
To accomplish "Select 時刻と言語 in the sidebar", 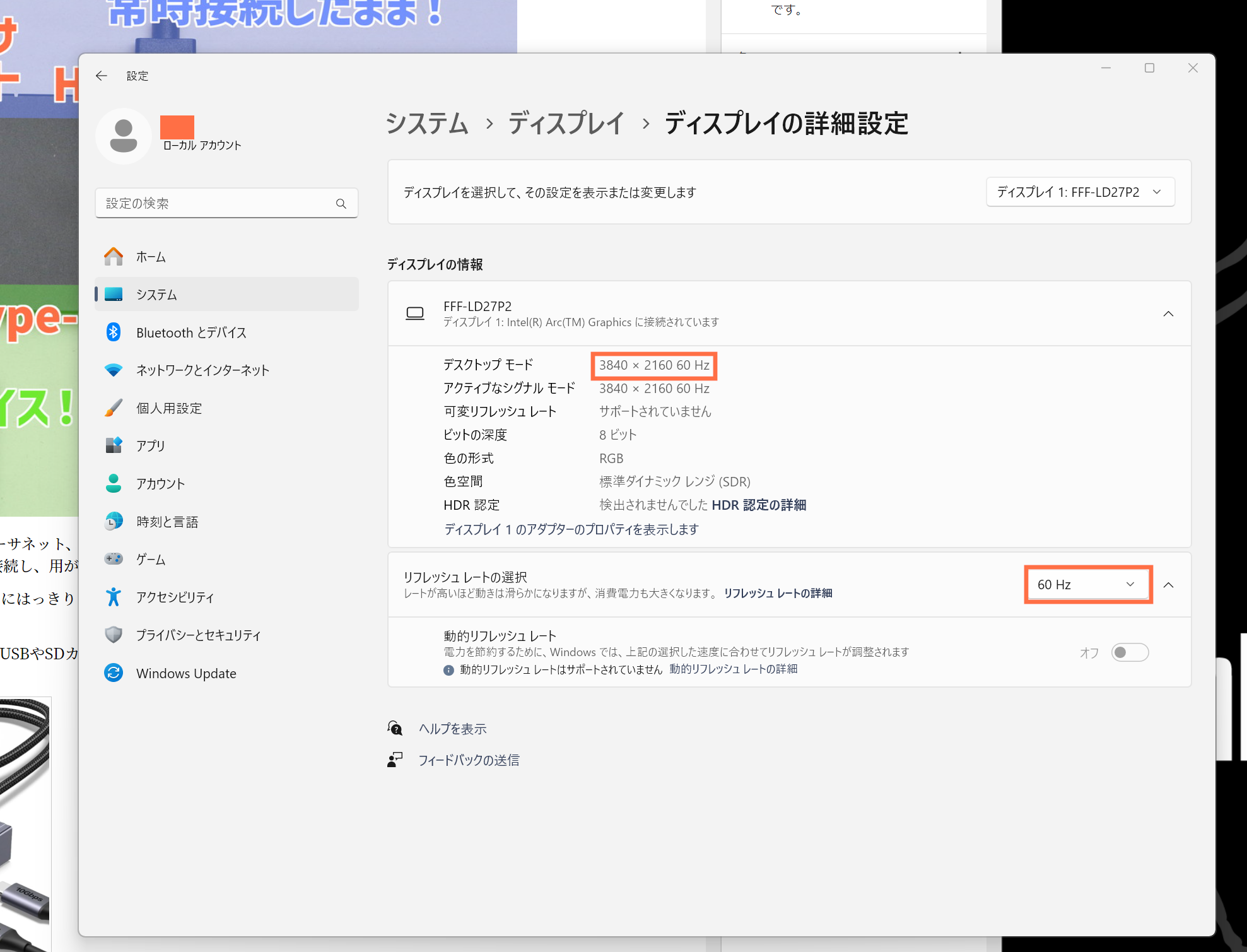I will tap(167, 522).
